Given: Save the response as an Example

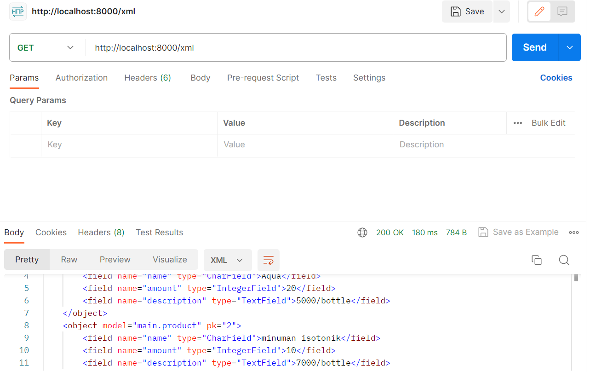Looking at the screenshot, I should (x=518, y=232).
